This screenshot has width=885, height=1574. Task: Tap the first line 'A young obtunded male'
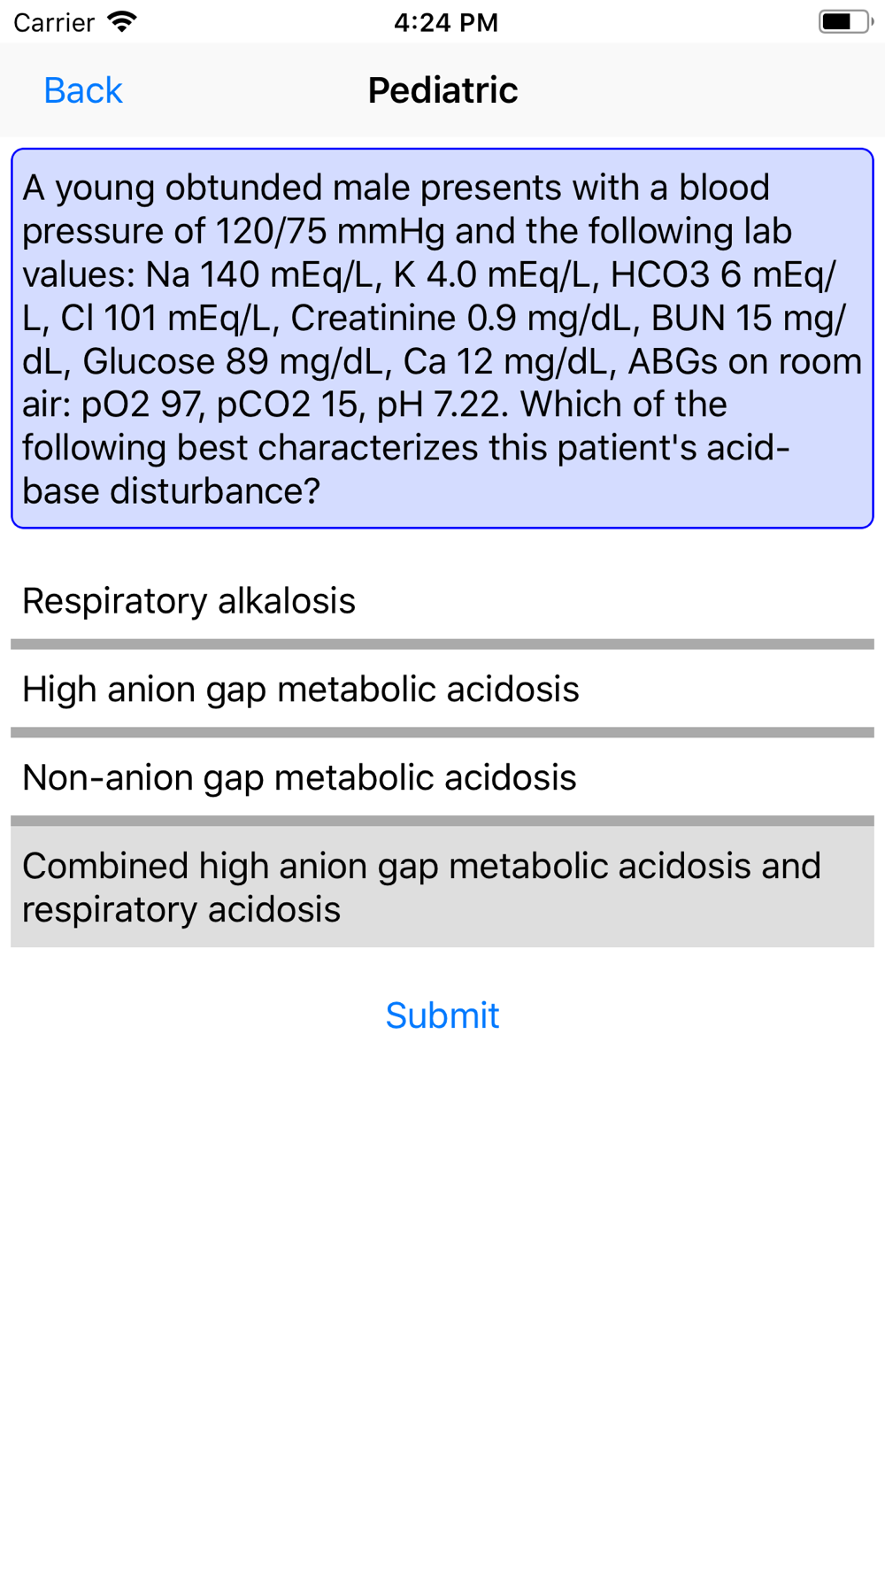pyautogui.click(x=396, y=188)
